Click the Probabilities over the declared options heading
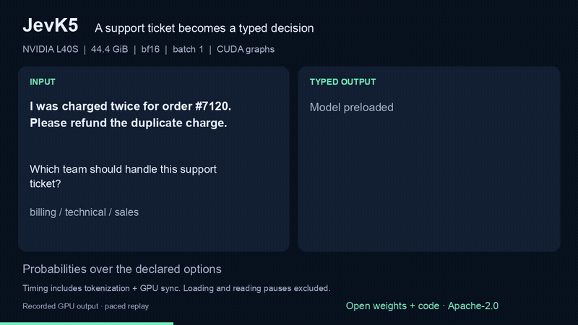578x325 pixels. point(122,269)
